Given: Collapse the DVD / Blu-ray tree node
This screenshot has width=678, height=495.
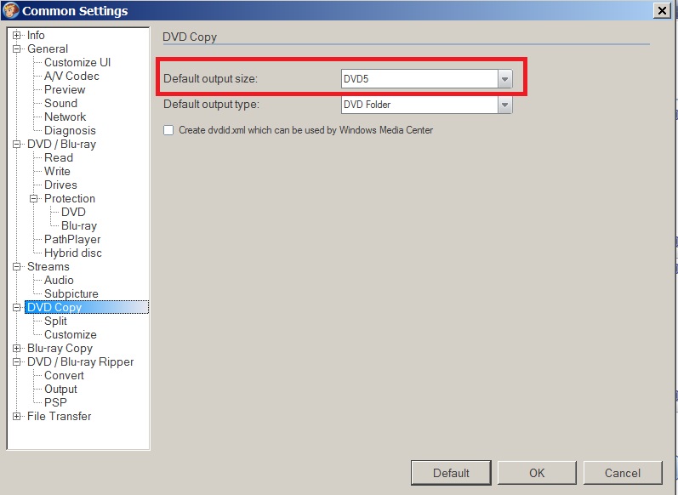Looking at the screenshot, I should coord(16,144).
